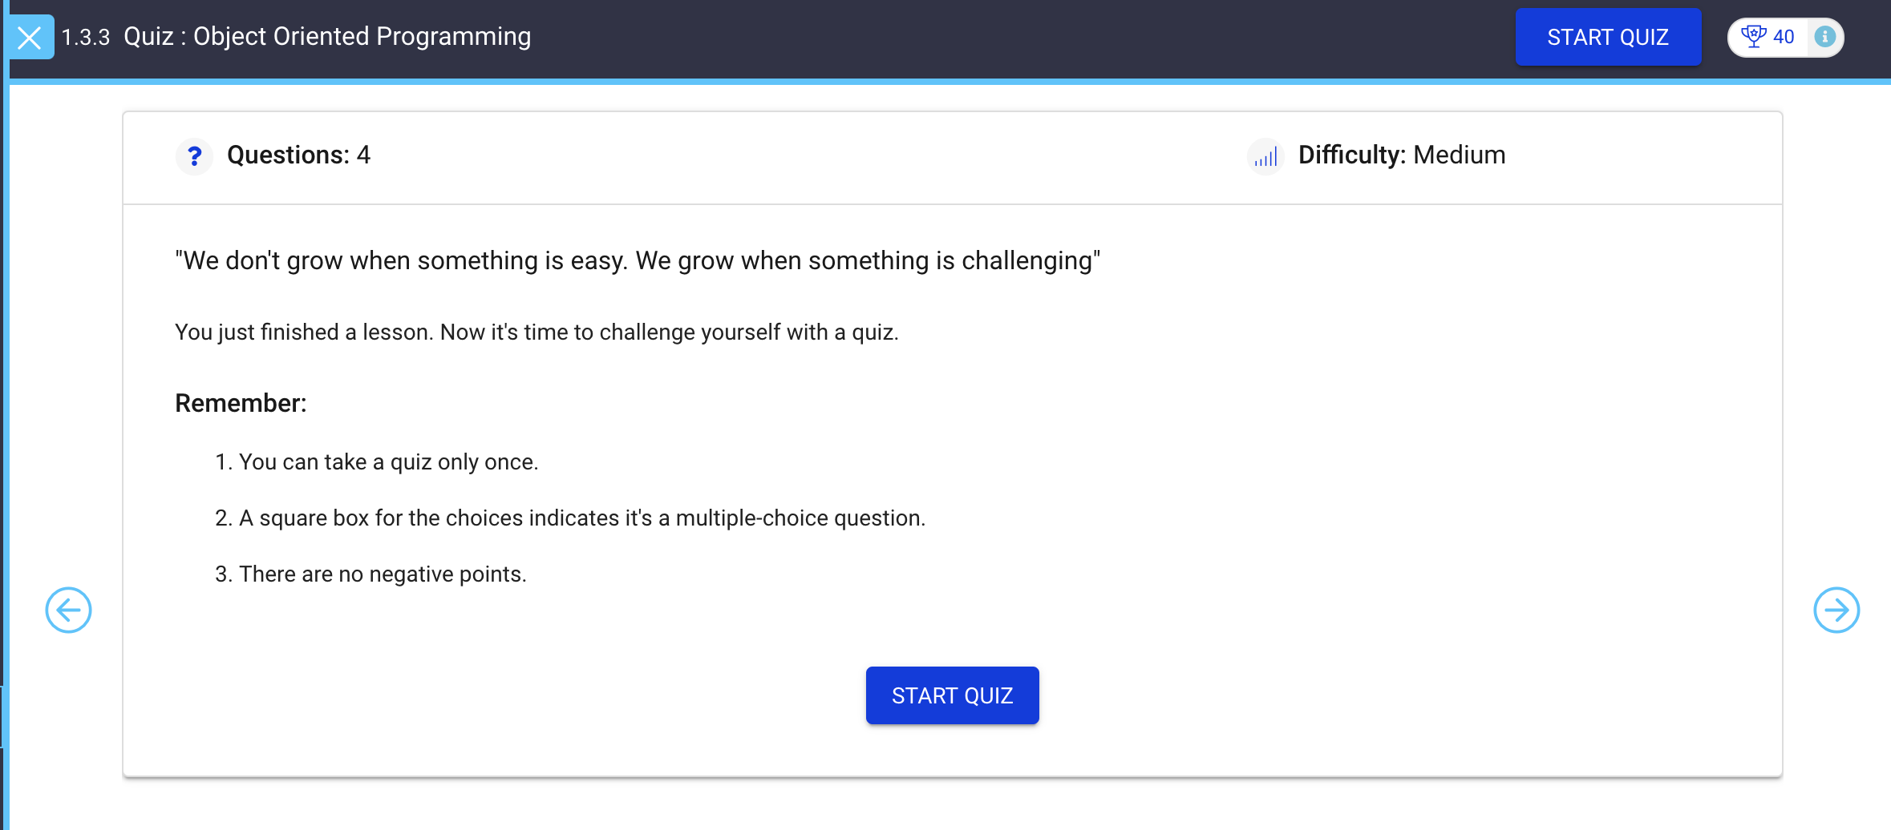Go to next item with right arrow
The height and width of the screenshot is (830, 1891).
[1836, 610]
